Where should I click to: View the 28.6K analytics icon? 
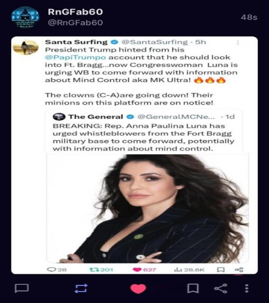(178, 269)
